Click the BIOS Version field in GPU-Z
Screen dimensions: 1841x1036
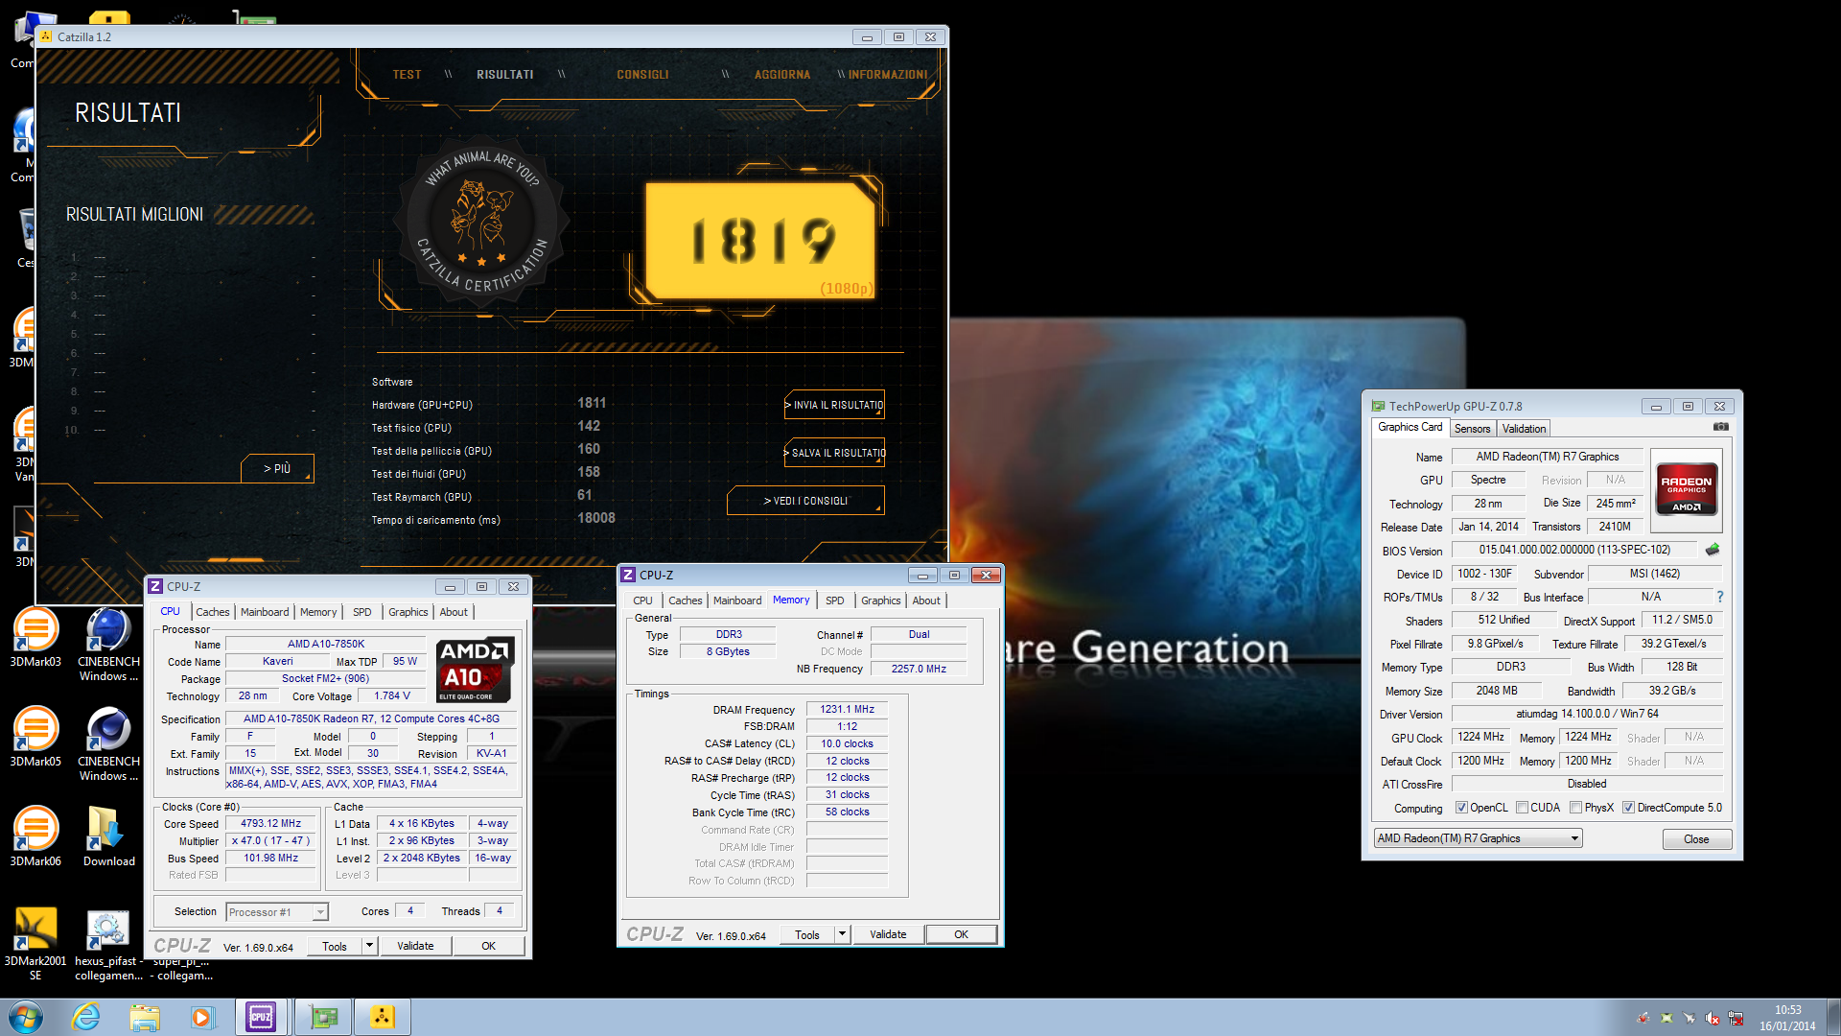tap(1574, 550)
